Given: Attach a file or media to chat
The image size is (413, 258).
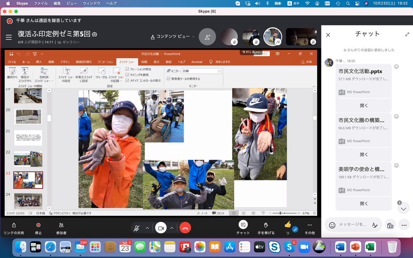Looking at the screenshot, I should pos(390,225).
